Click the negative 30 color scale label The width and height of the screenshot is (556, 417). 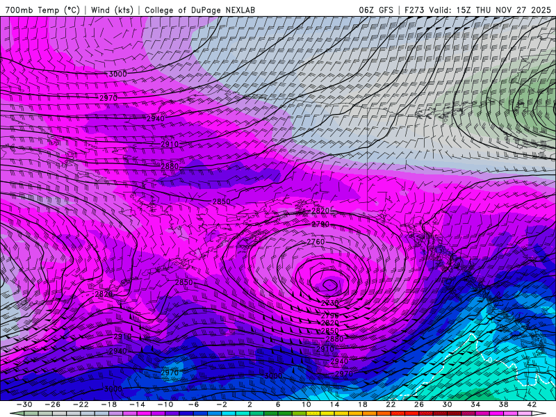[24, 404]
